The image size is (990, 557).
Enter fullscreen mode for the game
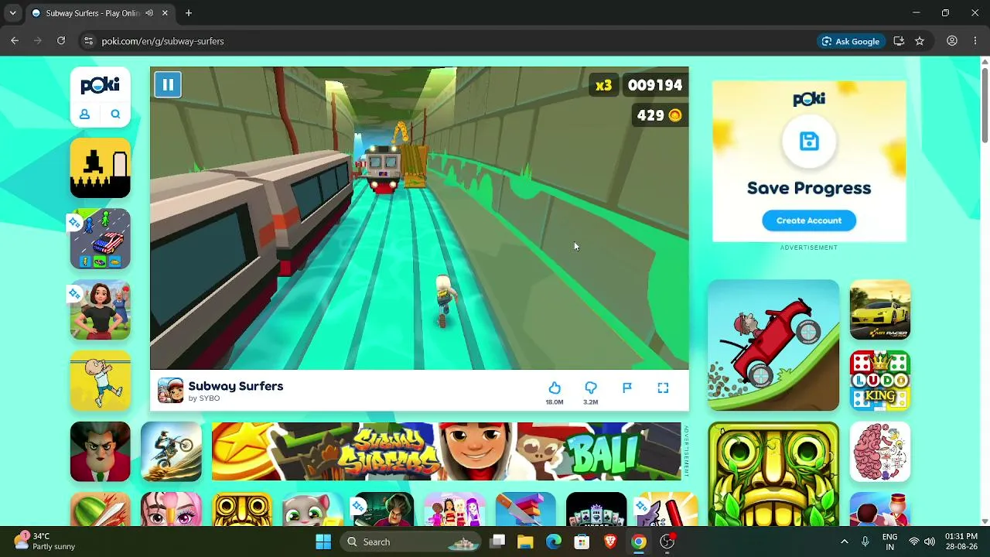tap(663, 388)
